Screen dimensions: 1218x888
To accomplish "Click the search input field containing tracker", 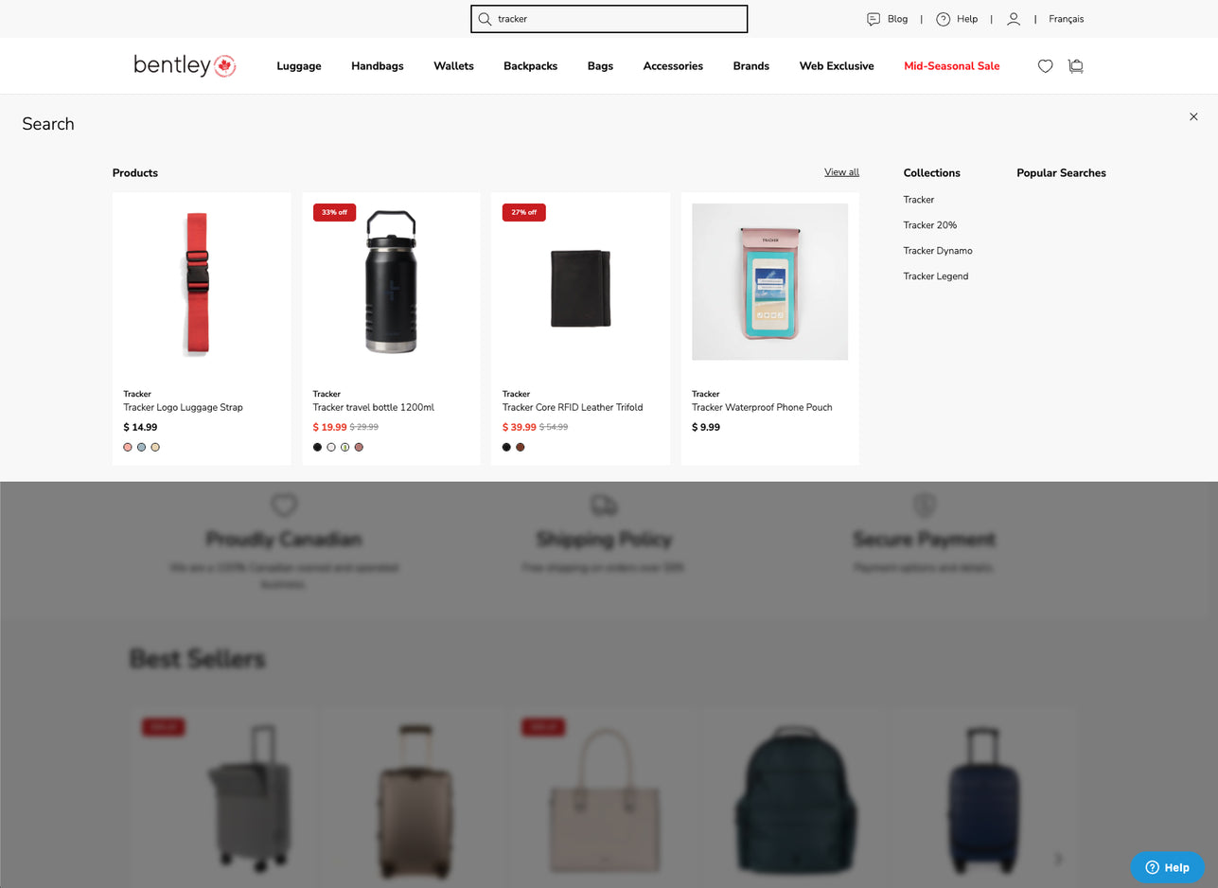I will 609,19.
